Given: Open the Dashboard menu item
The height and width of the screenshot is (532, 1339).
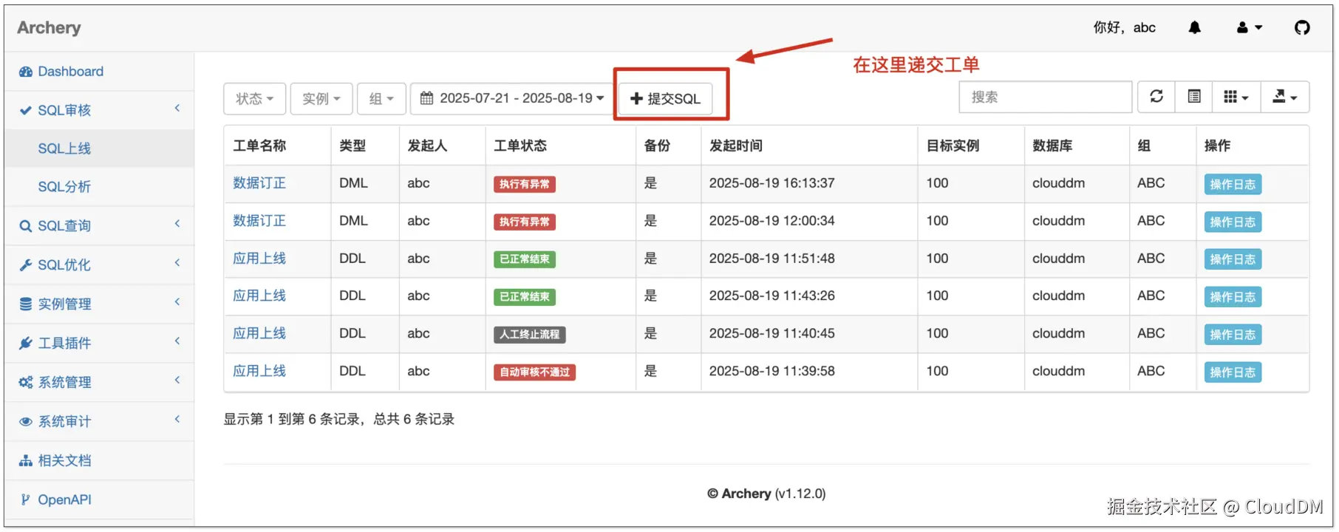Looking at the screenshot, I should [x=99, y=72].
